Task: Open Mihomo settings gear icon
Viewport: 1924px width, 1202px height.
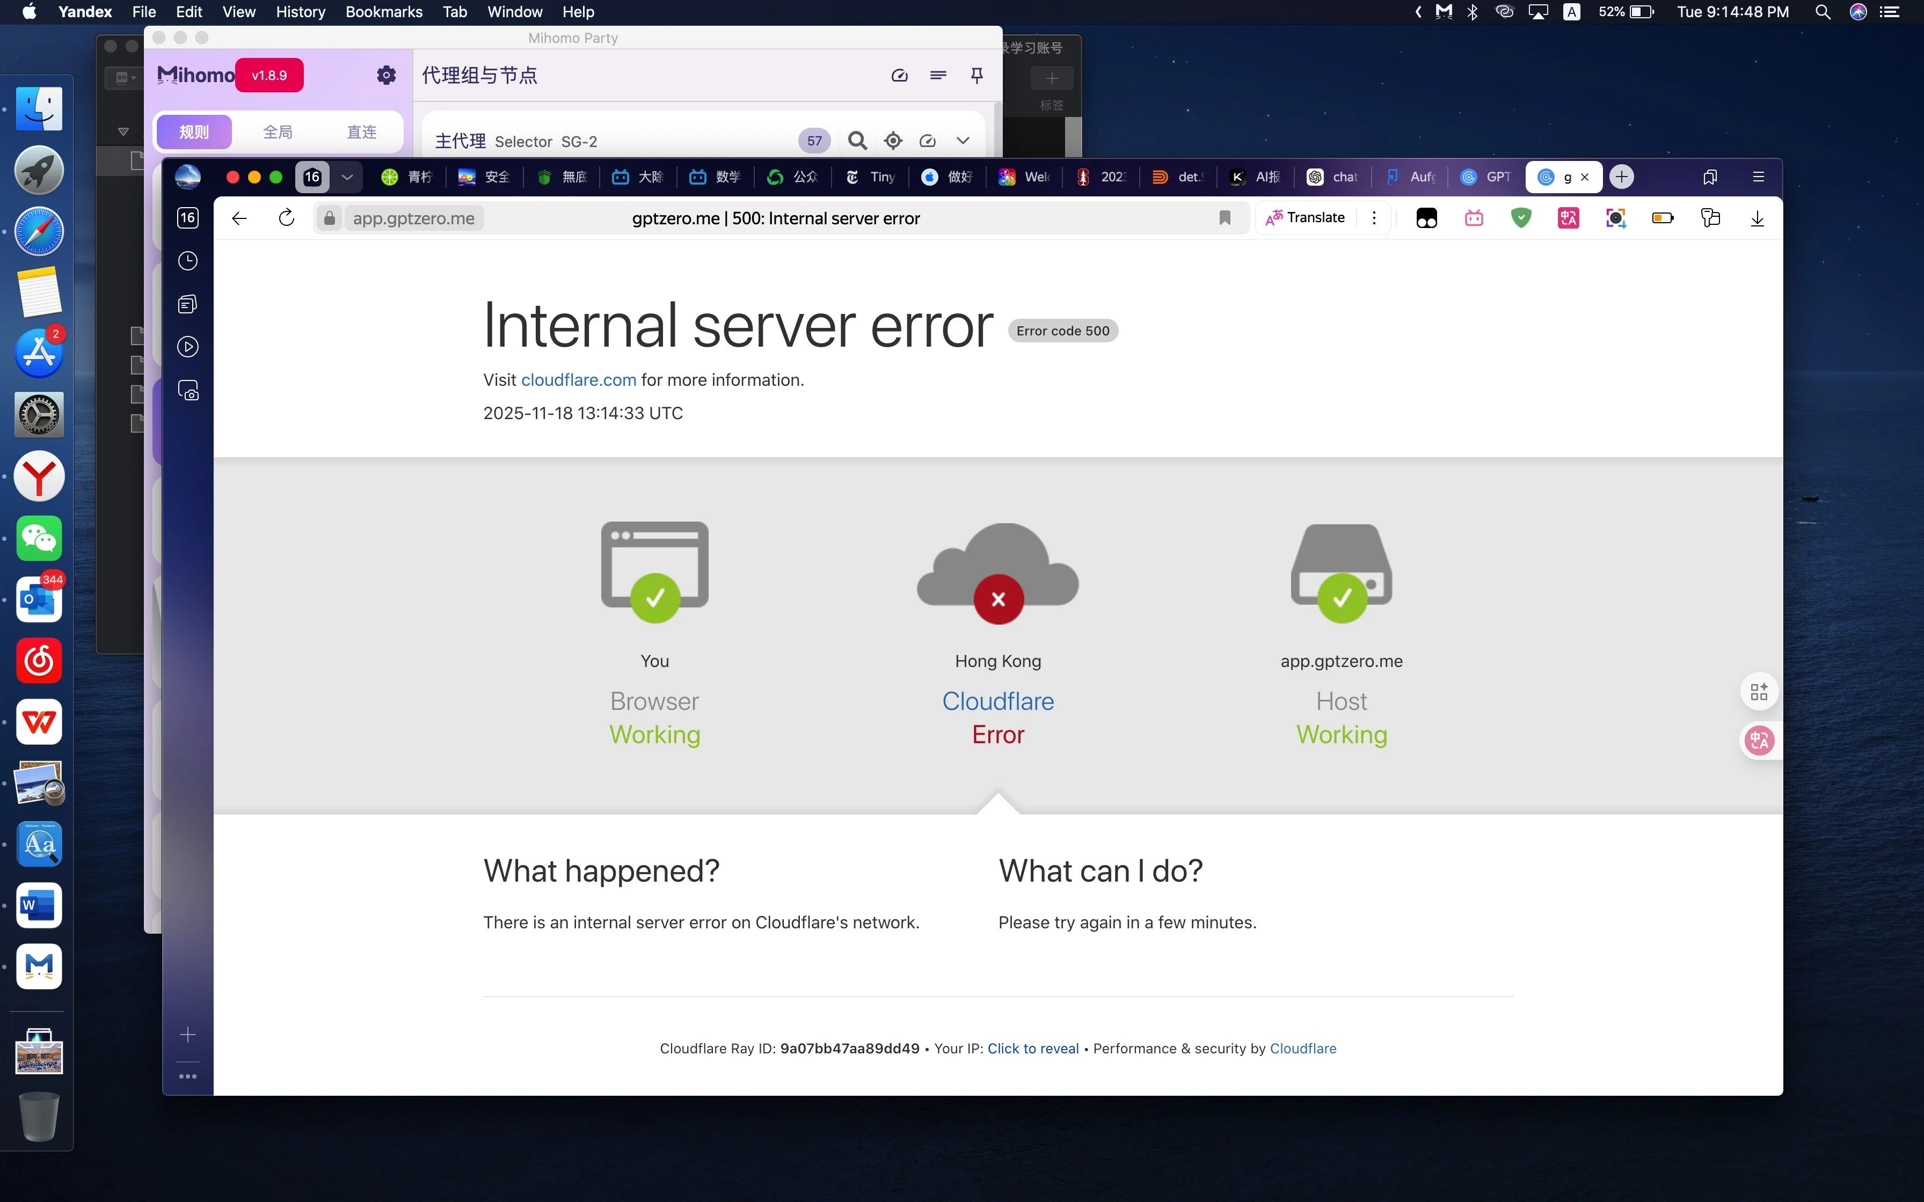Action: (x=385, y=76)
